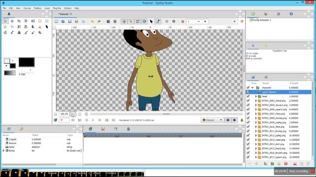The image size is (316, 177).
Task: Click the Render clapperboard icon
Action: 108,22
